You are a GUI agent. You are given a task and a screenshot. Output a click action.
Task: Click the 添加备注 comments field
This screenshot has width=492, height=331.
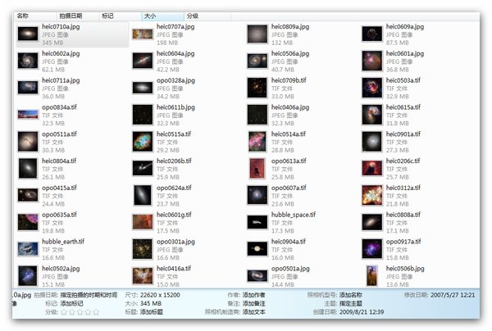254,303
